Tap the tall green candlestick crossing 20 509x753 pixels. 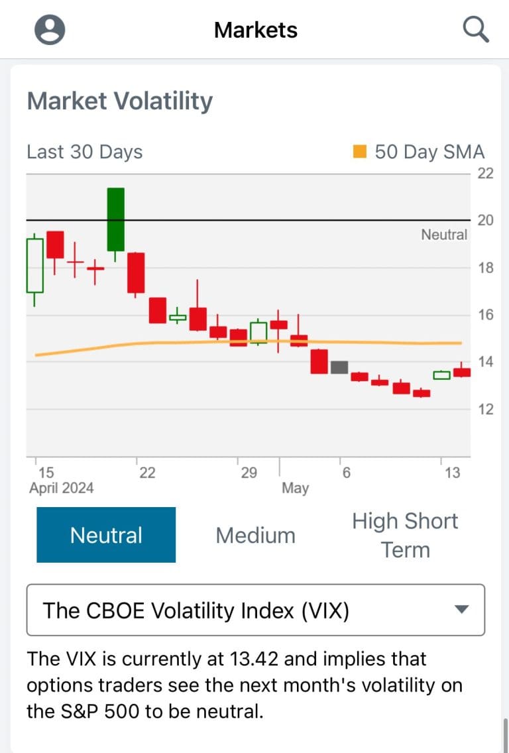click(x=116, y=219)
